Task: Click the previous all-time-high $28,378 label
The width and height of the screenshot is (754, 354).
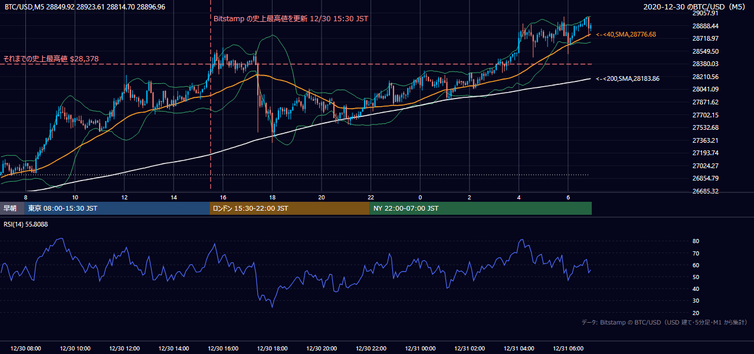Action: (51, 58)
